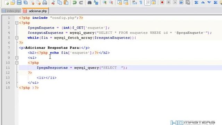222x125 pixels.
Task: Collapse the php block on line 10
Action: coord(17,62)
